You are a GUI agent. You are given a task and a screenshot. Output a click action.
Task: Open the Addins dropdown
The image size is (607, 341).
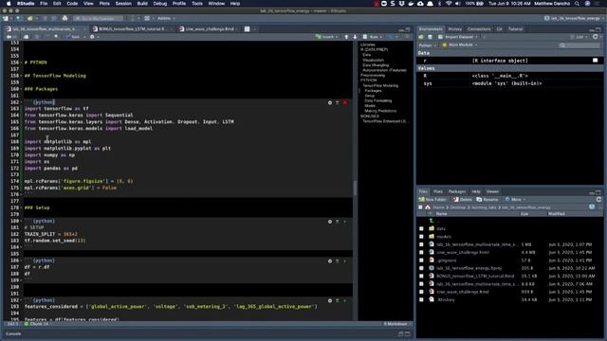point(166,18)
